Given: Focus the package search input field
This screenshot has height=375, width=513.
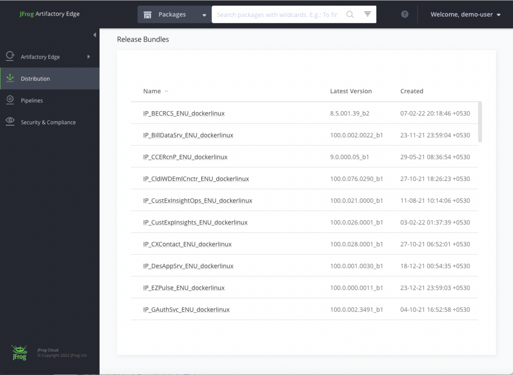Looking at the screenshot, I should coord(277,14).
